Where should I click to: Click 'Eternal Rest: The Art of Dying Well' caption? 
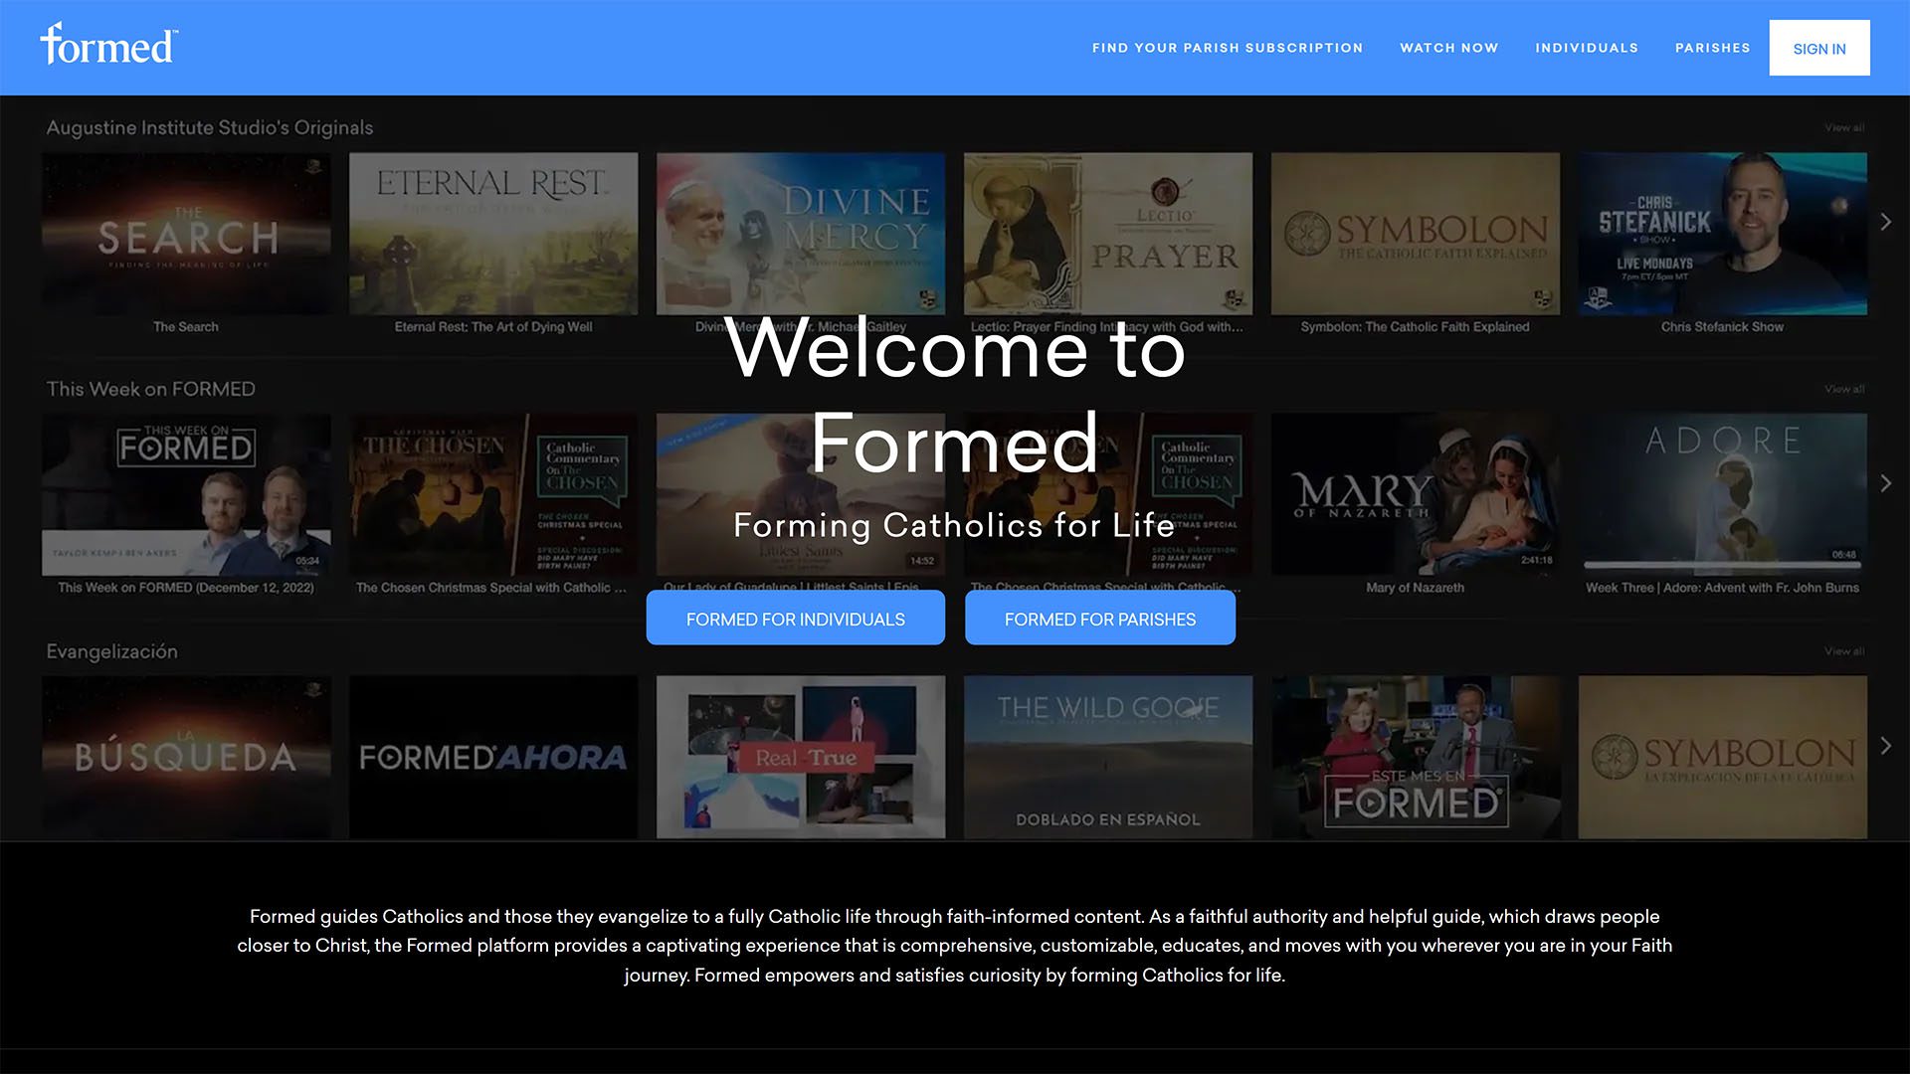(x=493, y=326)
